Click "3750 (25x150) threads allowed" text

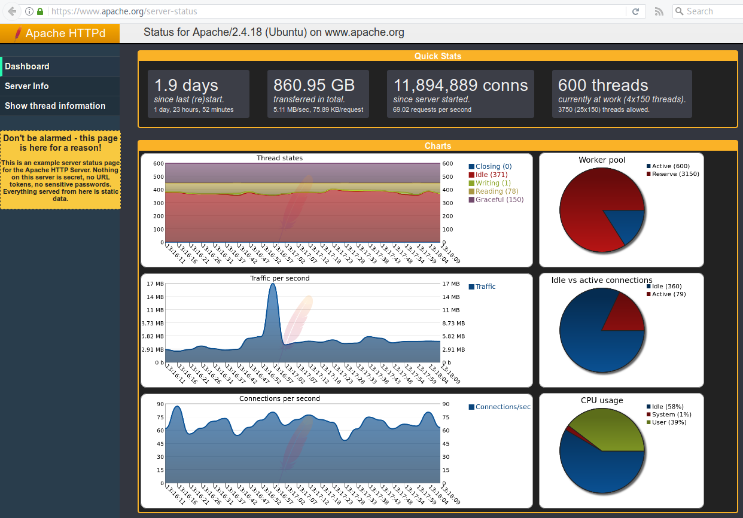[x=604, y=109]
